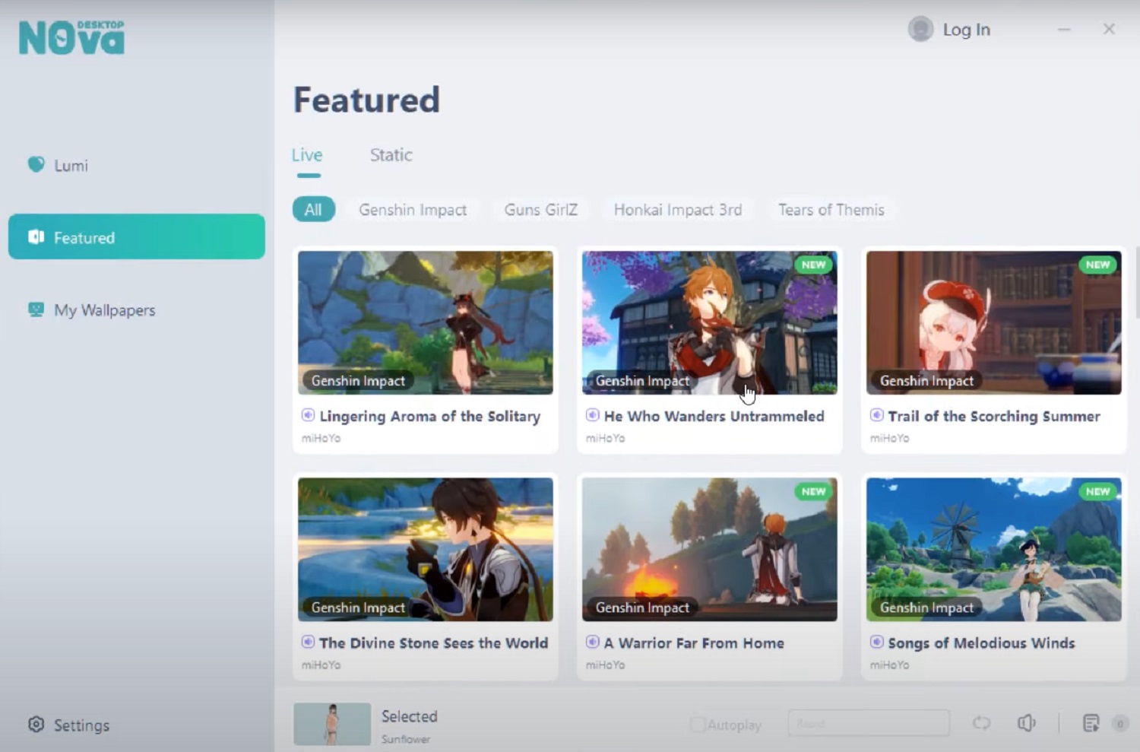Click NEW badge on Songs of Melodious Winds
Screen dimensions: 1140x752
click(1097, 491)
